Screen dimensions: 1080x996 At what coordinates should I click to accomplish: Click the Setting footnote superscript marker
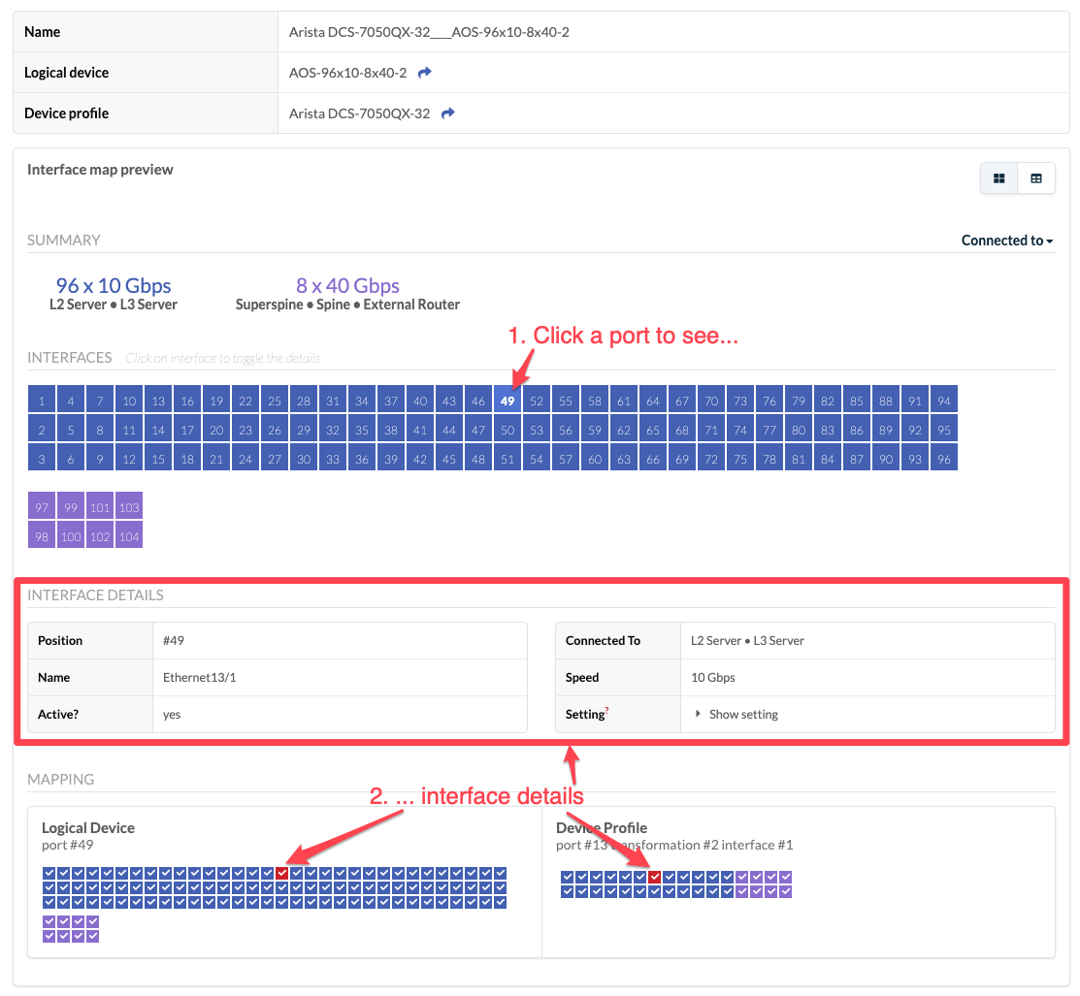(606, 711)
